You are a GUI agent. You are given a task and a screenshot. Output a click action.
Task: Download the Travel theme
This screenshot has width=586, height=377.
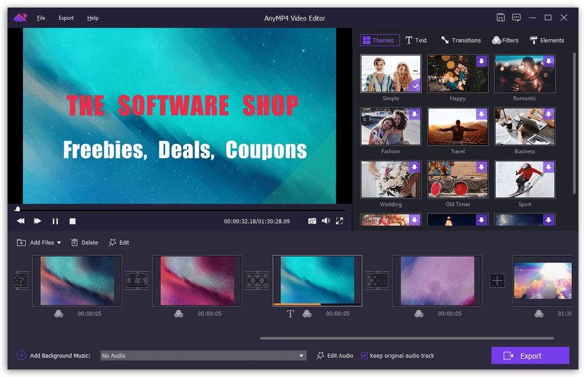(x=482, y=114)
